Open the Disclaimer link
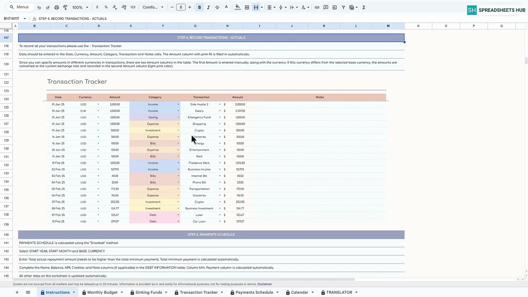 264,284
